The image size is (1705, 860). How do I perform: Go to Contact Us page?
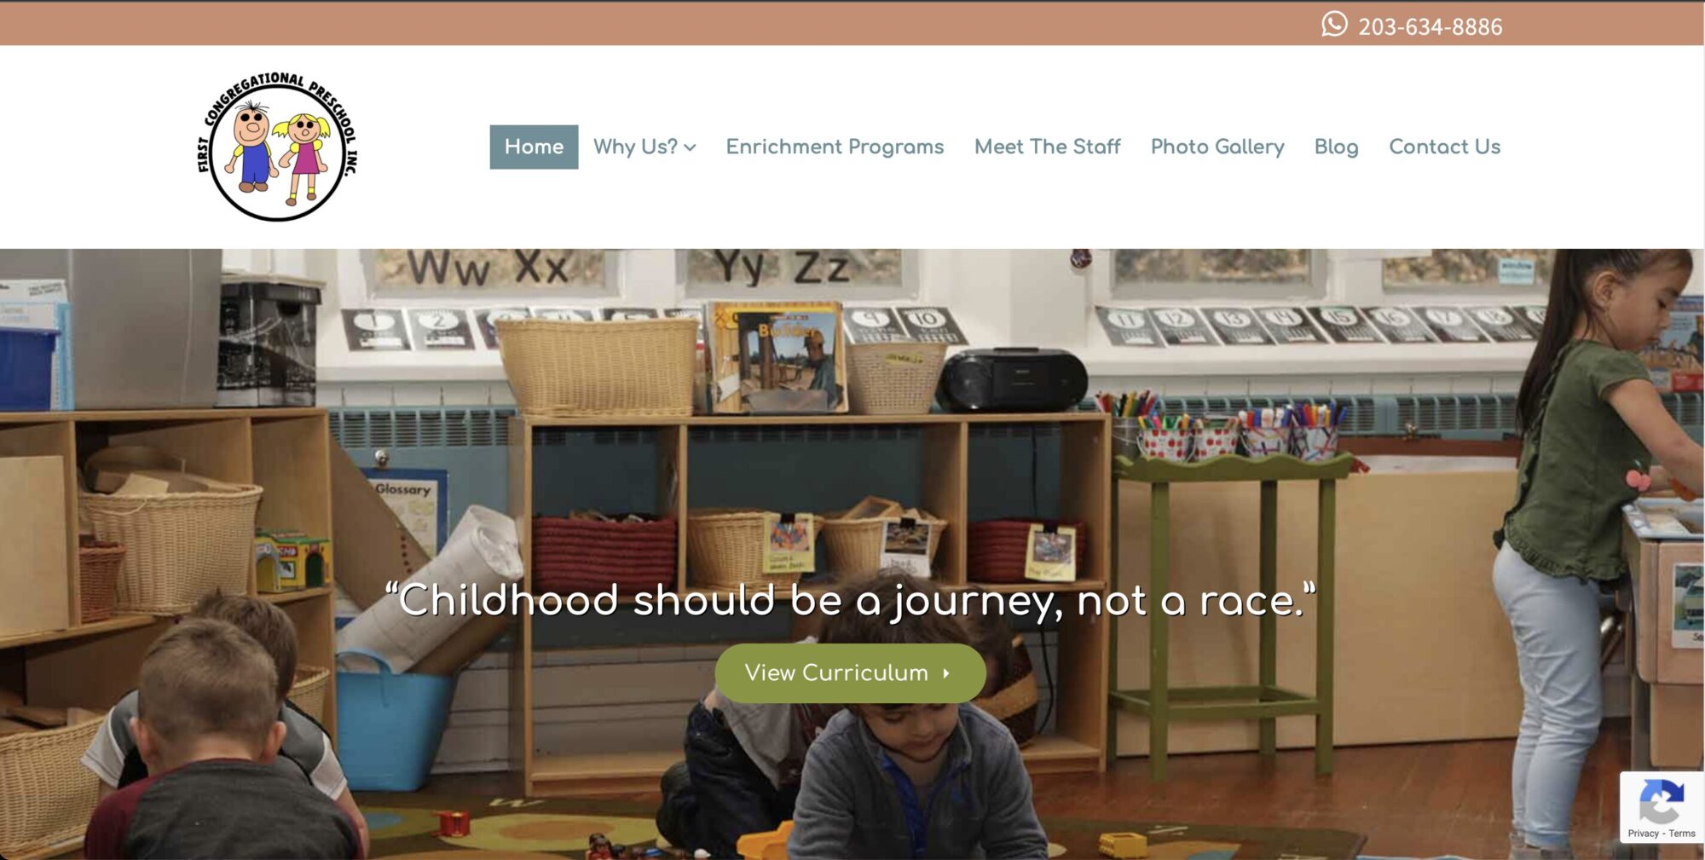pyautogui.click(x=1444, y=147)
